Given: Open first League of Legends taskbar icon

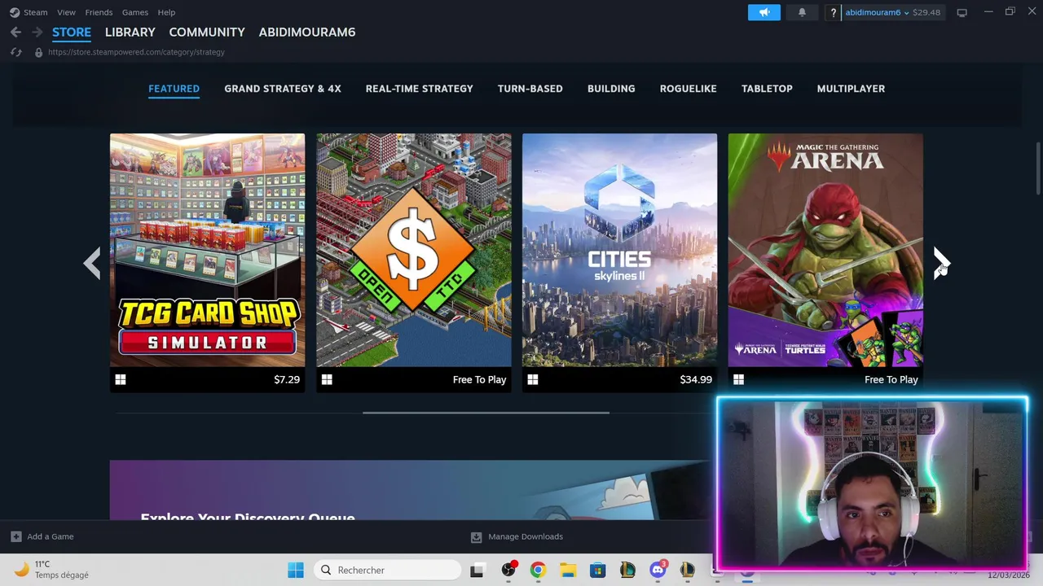Looking at the screenshot, I should click(627, 570).
